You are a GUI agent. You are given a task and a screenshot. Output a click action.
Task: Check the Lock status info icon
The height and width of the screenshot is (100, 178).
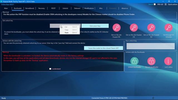click(x=168, y=61)
